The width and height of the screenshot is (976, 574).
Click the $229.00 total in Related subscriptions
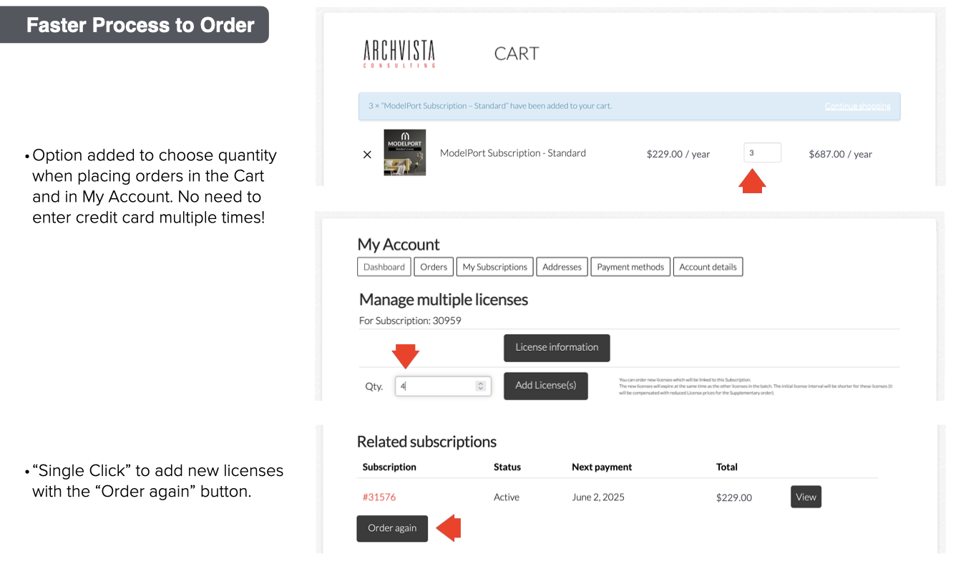point(734,497)
